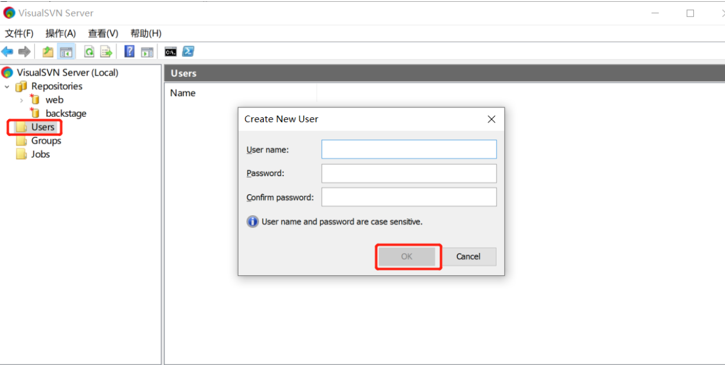Close the Create New User dialog
The image size is (725, 365).
click(492, 119)
